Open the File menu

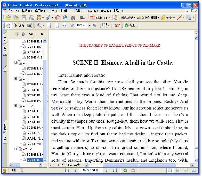click(13, 11)
